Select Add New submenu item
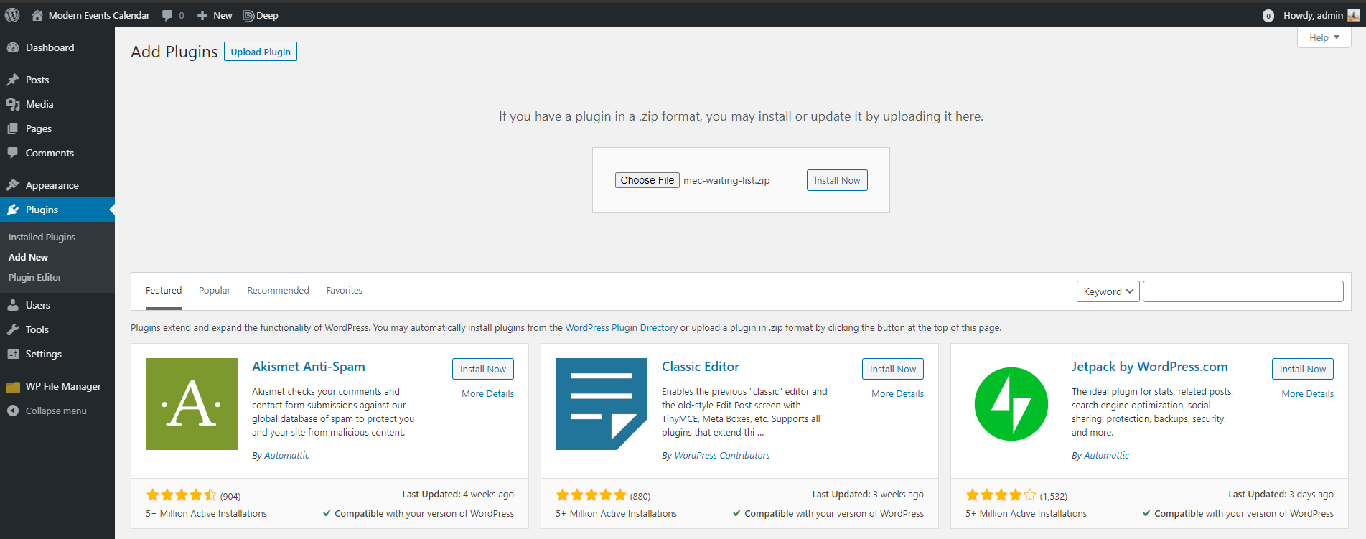The width and height of the screenshot is (1366, 539). click(28, 257)
